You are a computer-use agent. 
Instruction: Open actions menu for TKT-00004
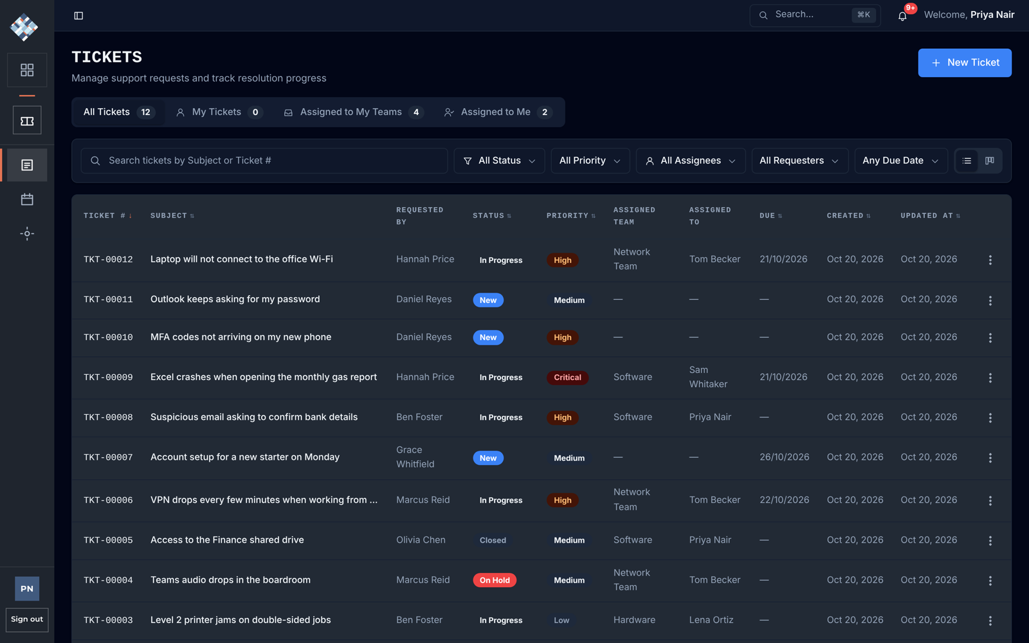[990, 581]
